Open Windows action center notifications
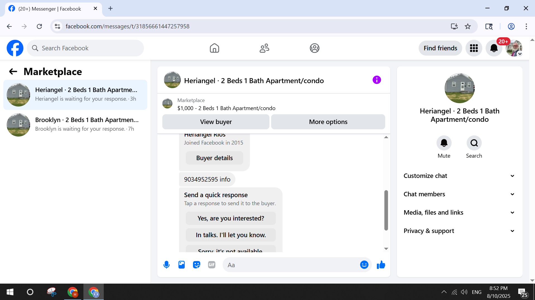This screenshot has width=535, height=300. pos(522,292)
